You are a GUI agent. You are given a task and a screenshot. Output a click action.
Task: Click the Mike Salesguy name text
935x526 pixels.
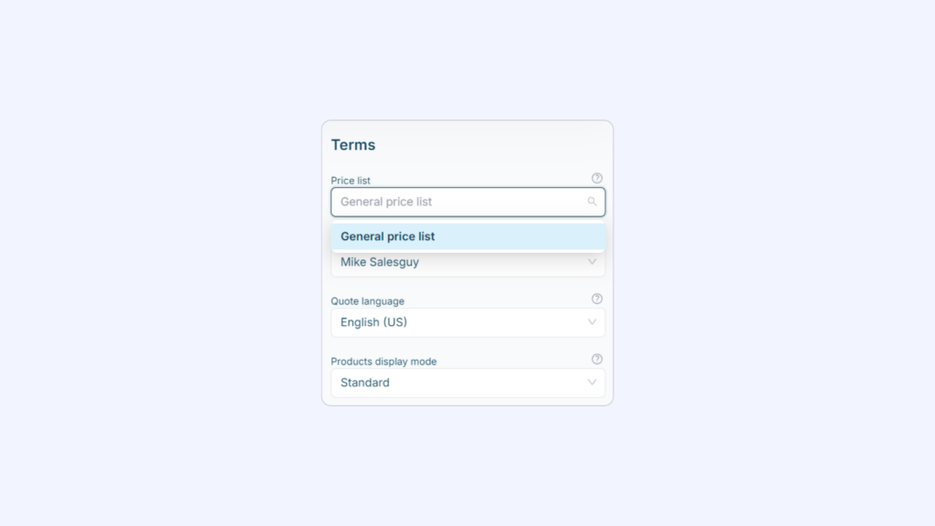380,262
